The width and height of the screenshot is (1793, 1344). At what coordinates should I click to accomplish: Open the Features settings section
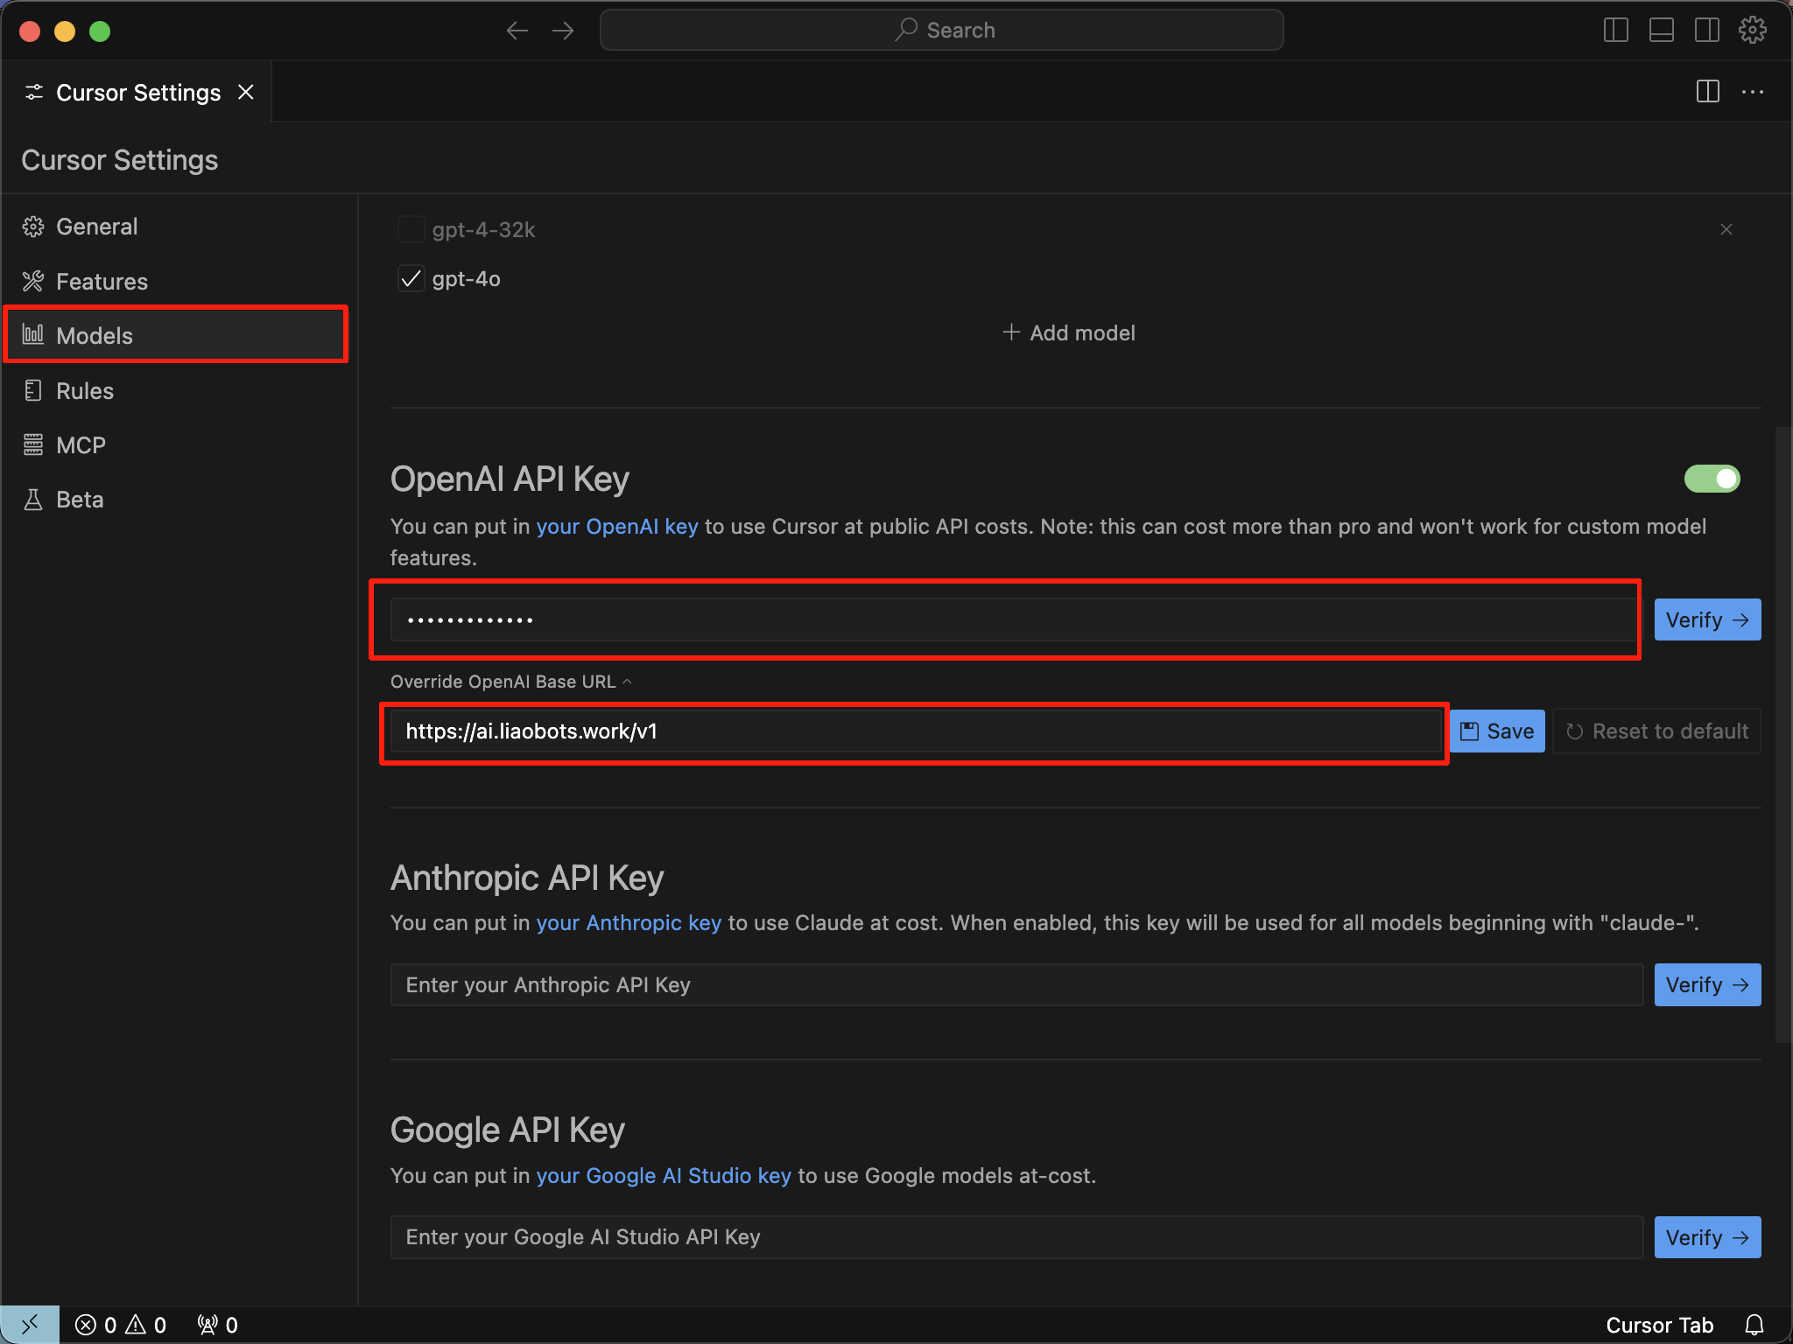102,282
